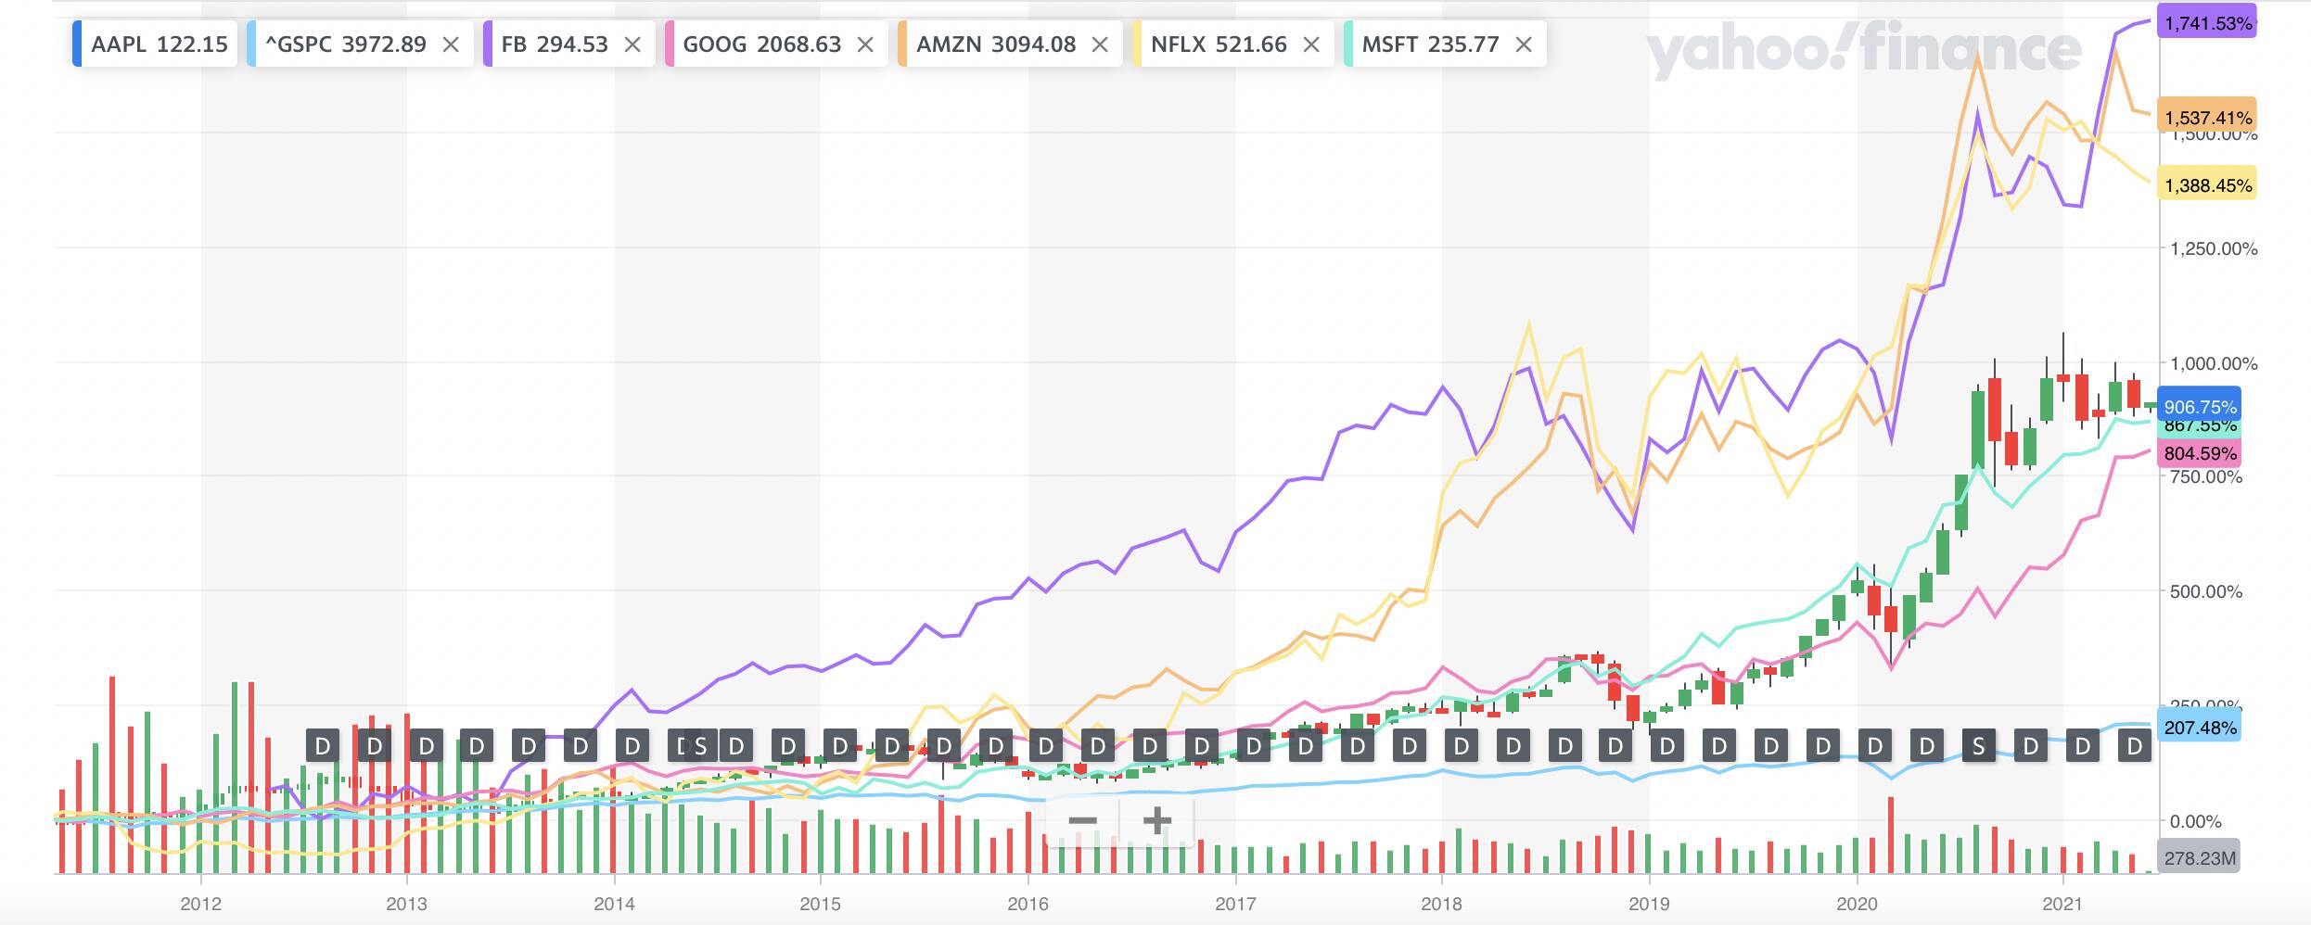The image size is (2311, 925).
Task: Click the 2020 year label on the axis
Action: pyautogui.click(x=1857, y=904)
